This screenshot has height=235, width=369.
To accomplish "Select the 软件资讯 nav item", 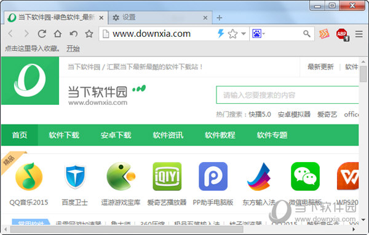I will pos(168,135).
